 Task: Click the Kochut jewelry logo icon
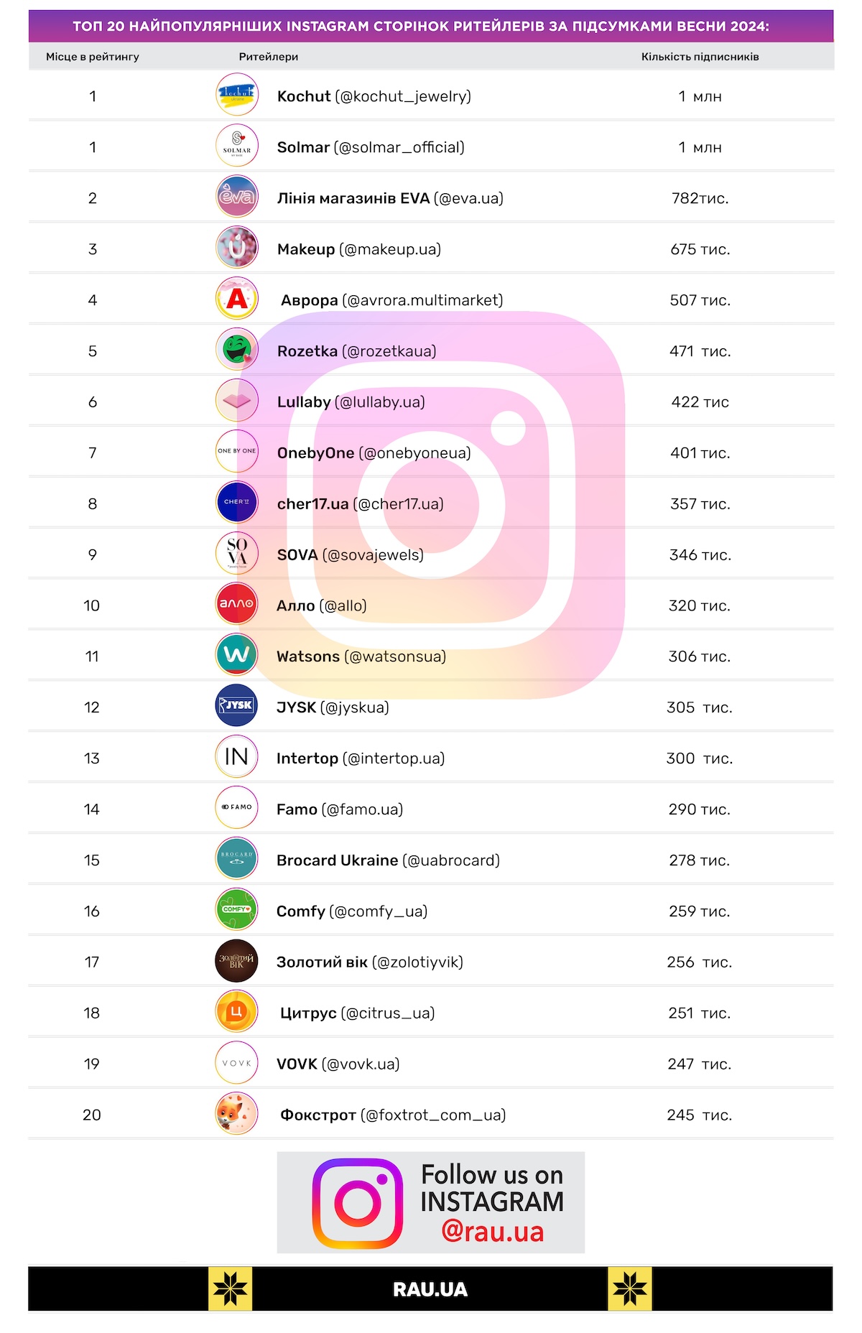pyautogui.click(x=236, y=95)
